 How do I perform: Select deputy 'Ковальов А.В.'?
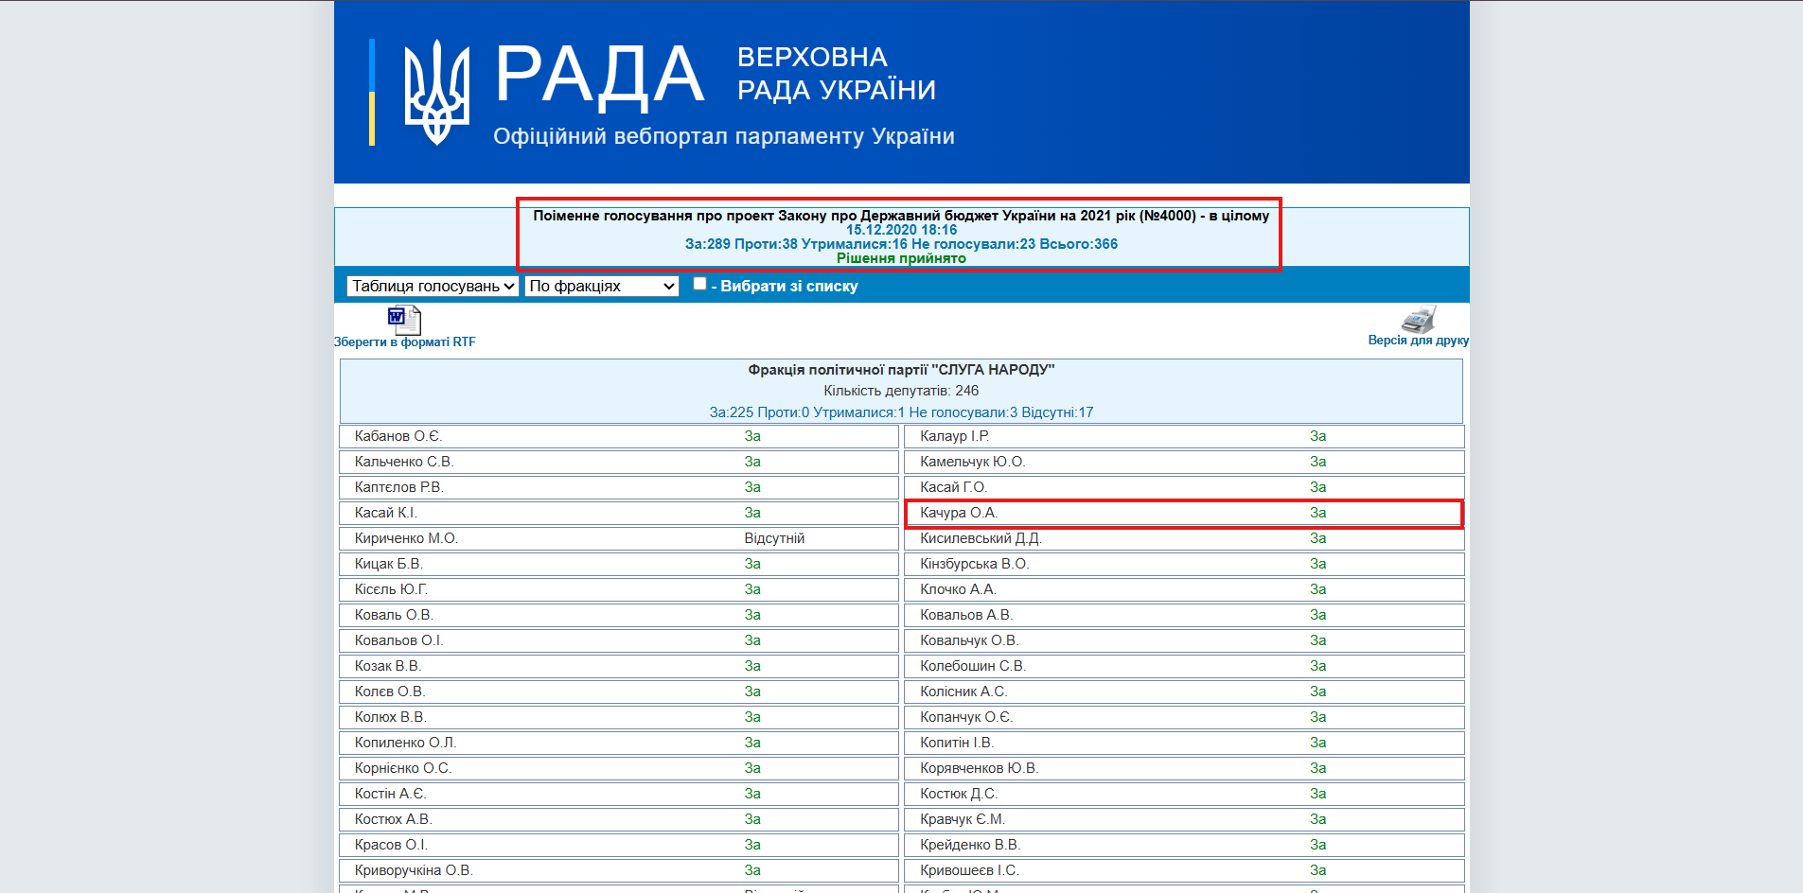point(966,615)
